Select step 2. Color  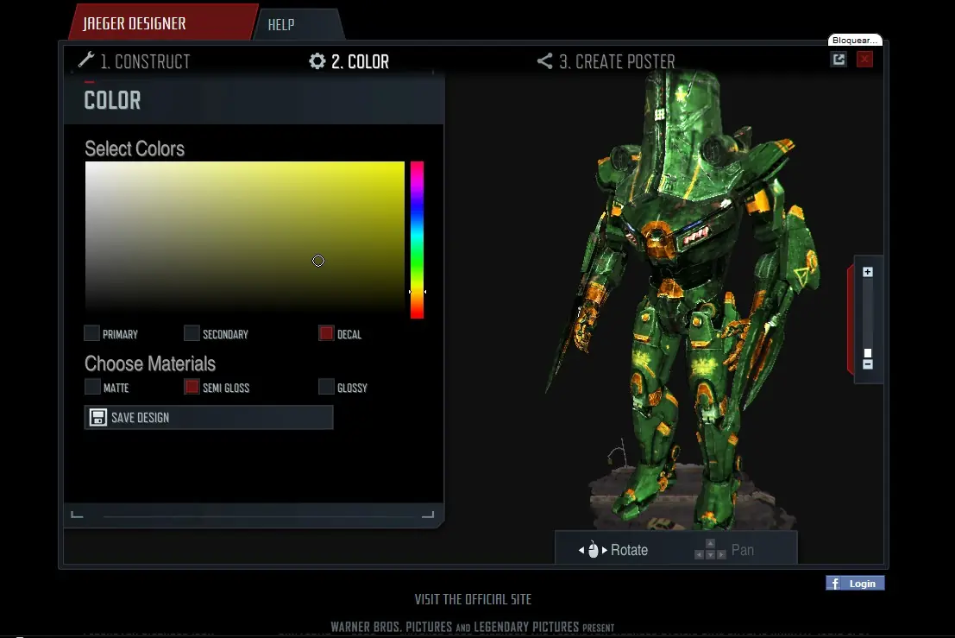pyautogui.click(x=349, y=61)
